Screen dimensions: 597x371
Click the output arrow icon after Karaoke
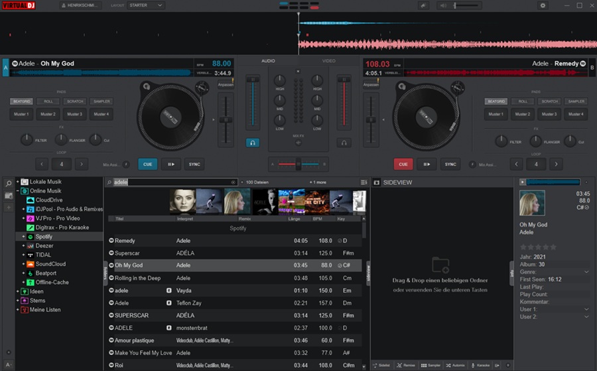click(497, 365)
